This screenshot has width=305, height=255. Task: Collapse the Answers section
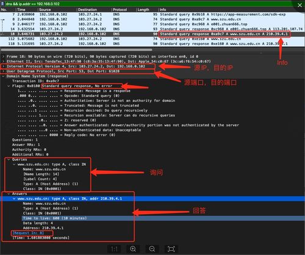coord(9,194)
